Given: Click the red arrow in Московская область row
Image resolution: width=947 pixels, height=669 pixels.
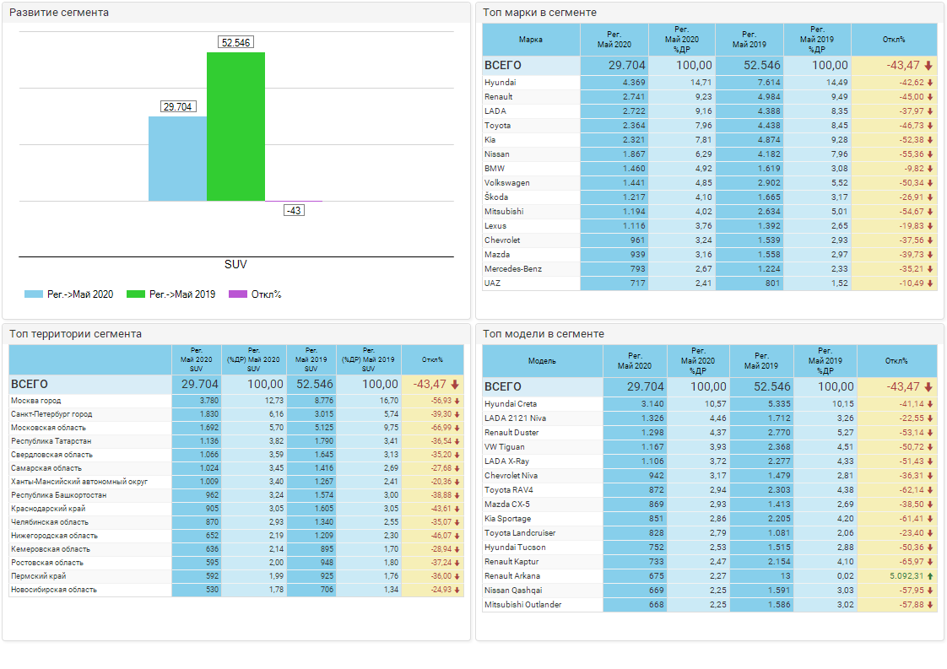Looking at the screenshot, I should (x=457, y=428).
